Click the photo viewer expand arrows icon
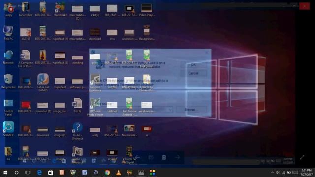The width and height of the screenshot is (315, 177). 302,157
